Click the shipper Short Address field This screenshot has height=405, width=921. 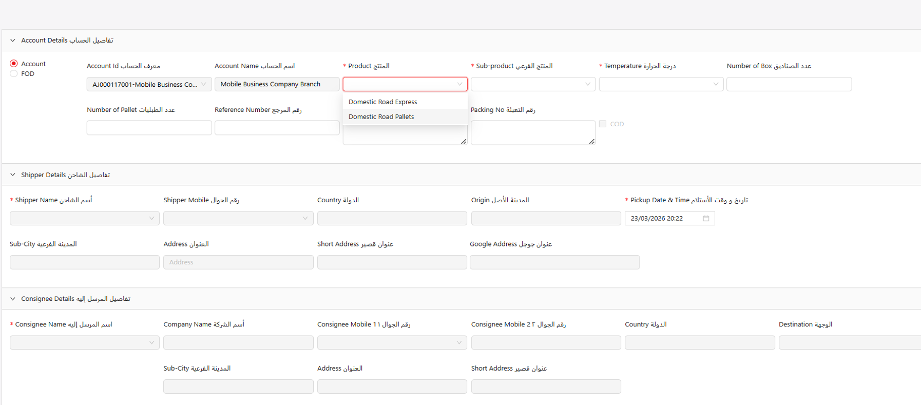(392, 262)
